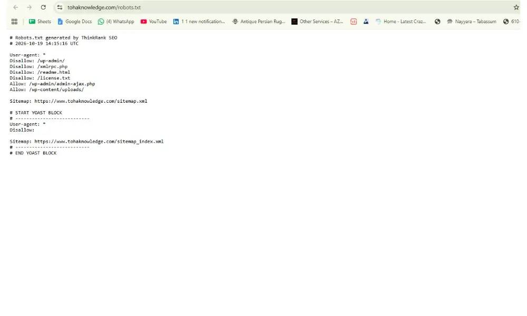Image resolution: width=527 pixels, height=316 pixels.
Task: Click the address bar URL tohaknowledge.com/robots.txt
Action: coord(104,7)
